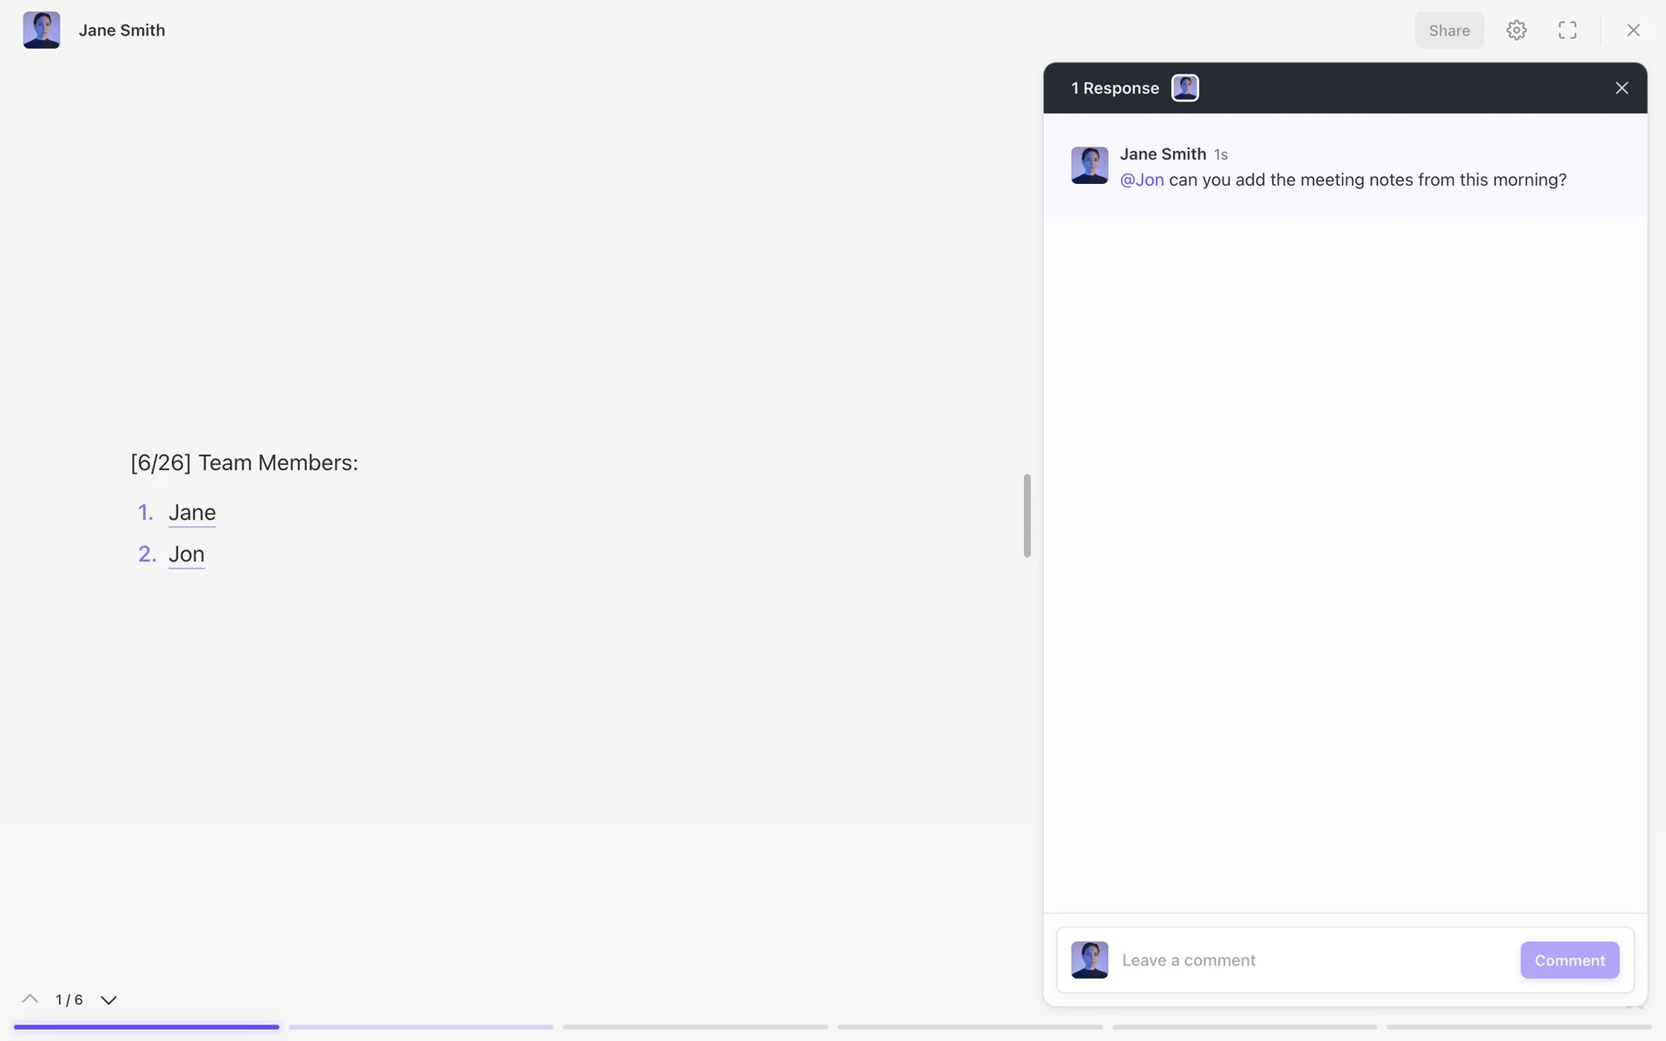Submit with the Comment button
Screen dimensions: 1666x1041
[x=1570, y=960]
